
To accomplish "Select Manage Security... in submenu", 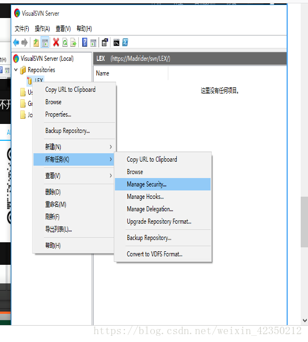I will click(163, 184).
